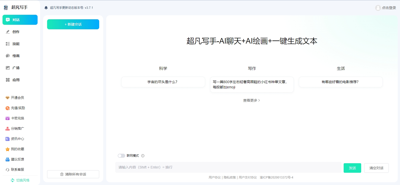Click the 科学 category heading
The height and width of the screenshot is (185, 400).
[163, 68]
